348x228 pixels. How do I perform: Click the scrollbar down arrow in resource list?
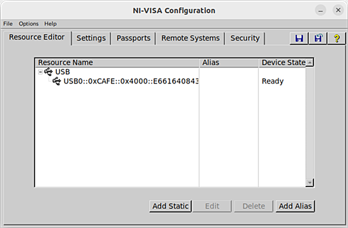click(309, 182)
